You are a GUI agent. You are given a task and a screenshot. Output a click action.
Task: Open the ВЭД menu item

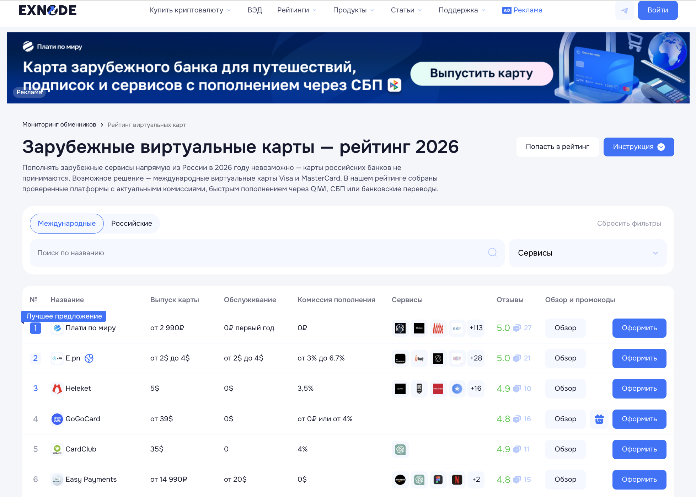255,10
